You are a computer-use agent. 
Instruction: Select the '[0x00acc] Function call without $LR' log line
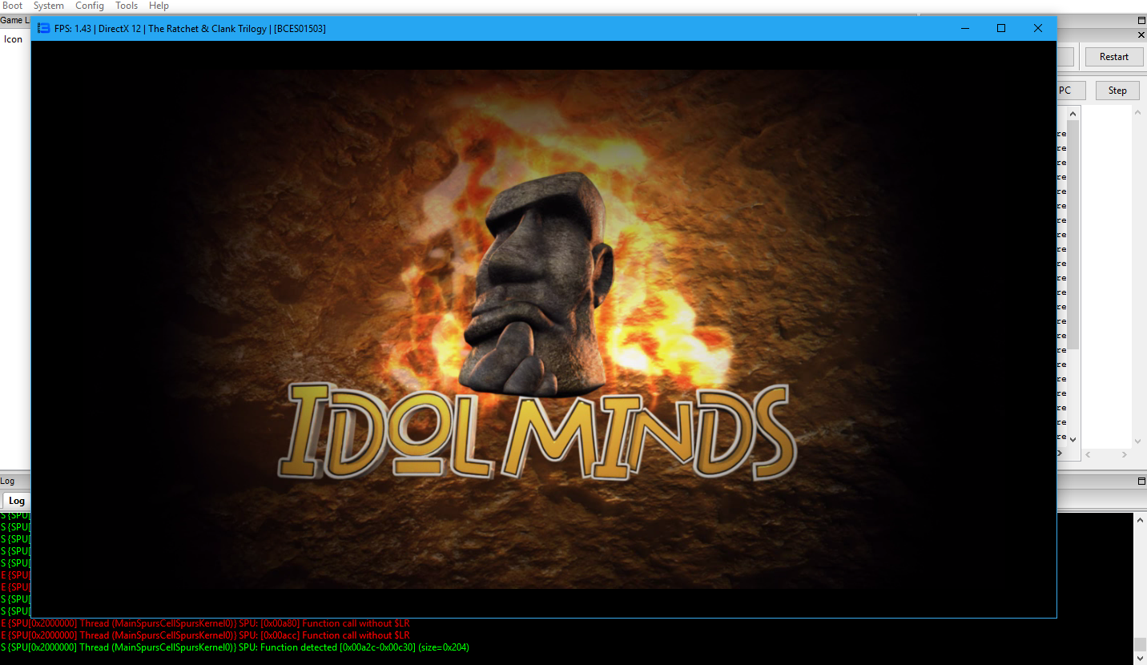tap(205, 635)
